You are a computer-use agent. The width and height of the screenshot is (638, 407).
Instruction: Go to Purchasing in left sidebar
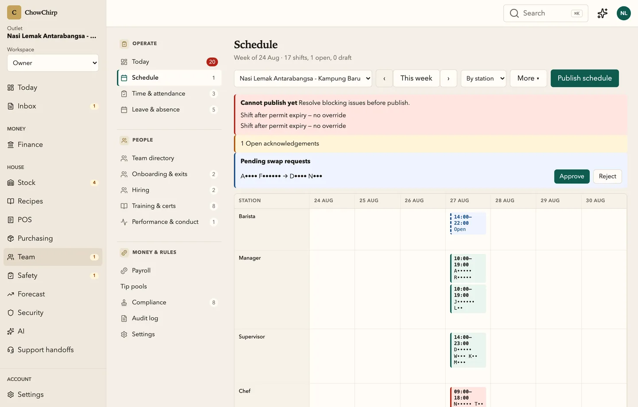pyautogui.click(x=53, y=238)
